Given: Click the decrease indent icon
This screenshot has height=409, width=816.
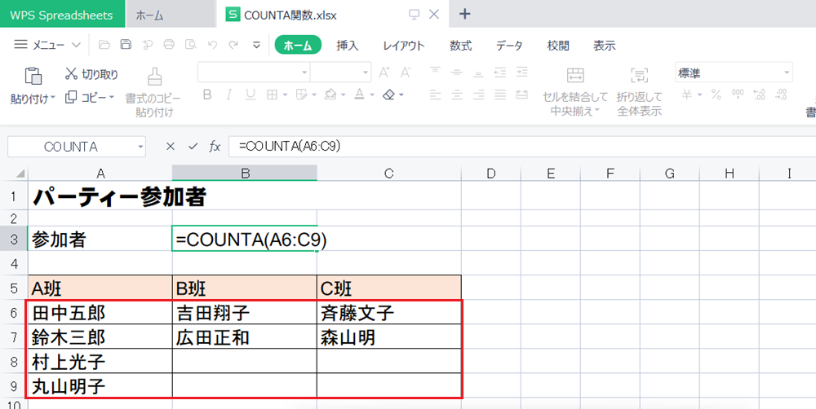Looking at the screenshot, I should coord(500,73).
